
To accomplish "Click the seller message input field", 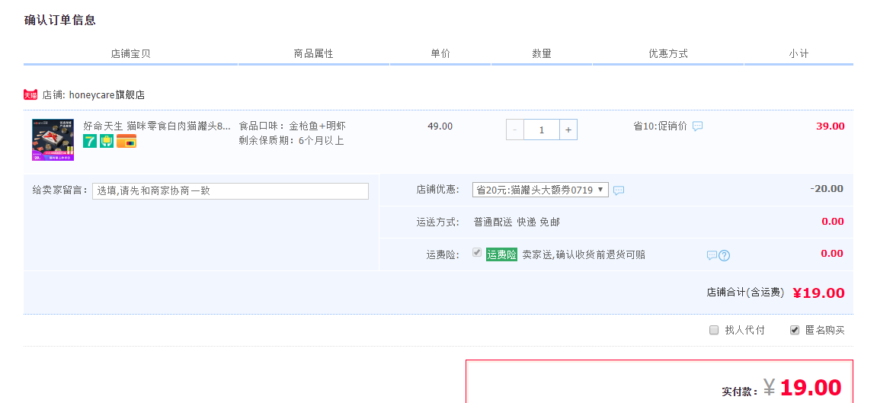I will (x=230, y=191).
